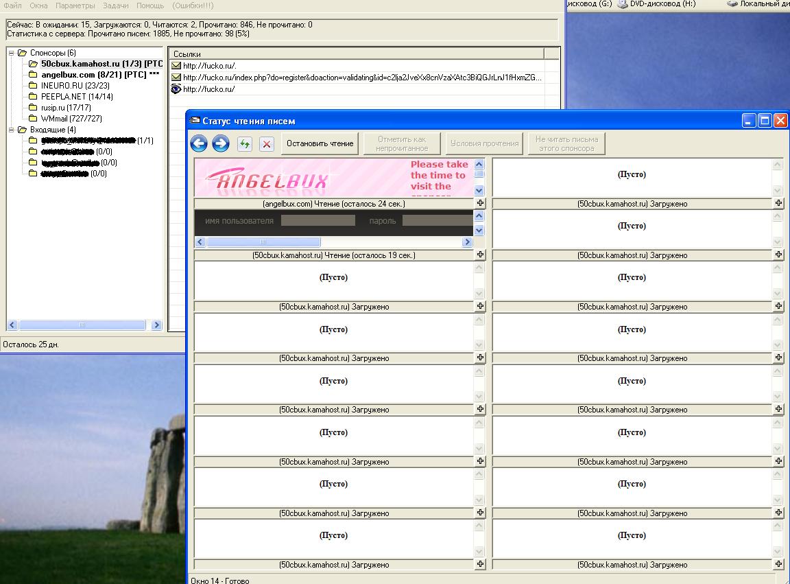Click the пароль input field
790x584 pixels.
point(438,220)
